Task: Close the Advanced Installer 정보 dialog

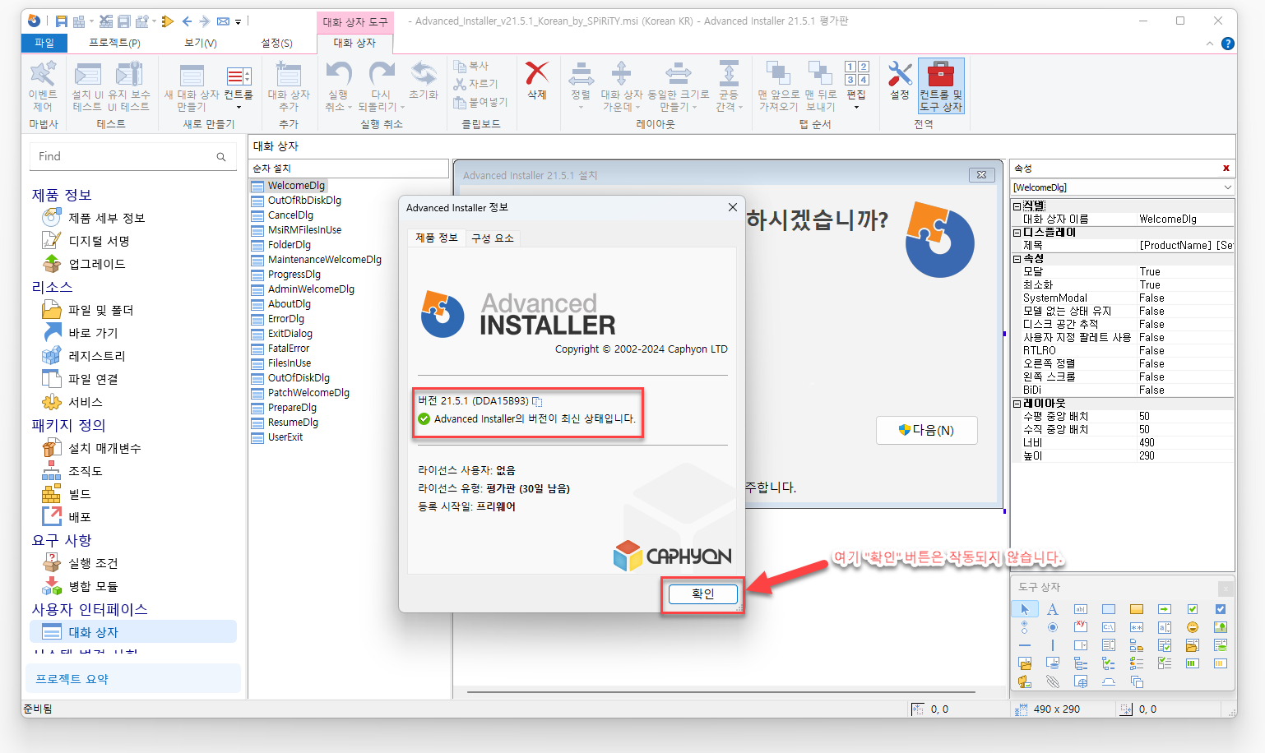Action: click(733, 207)
